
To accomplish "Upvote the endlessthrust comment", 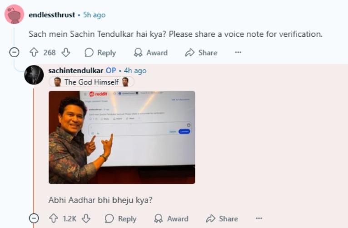I will tap(34, 53).
